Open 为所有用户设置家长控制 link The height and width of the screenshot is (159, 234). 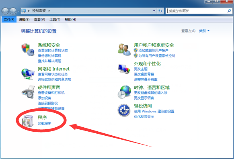coord(157,56)
